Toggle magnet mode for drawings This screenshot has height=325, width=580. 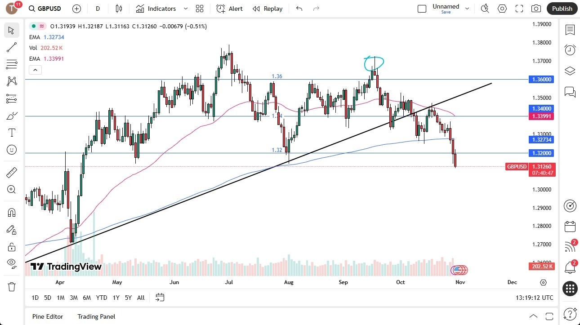pos(12,212)
